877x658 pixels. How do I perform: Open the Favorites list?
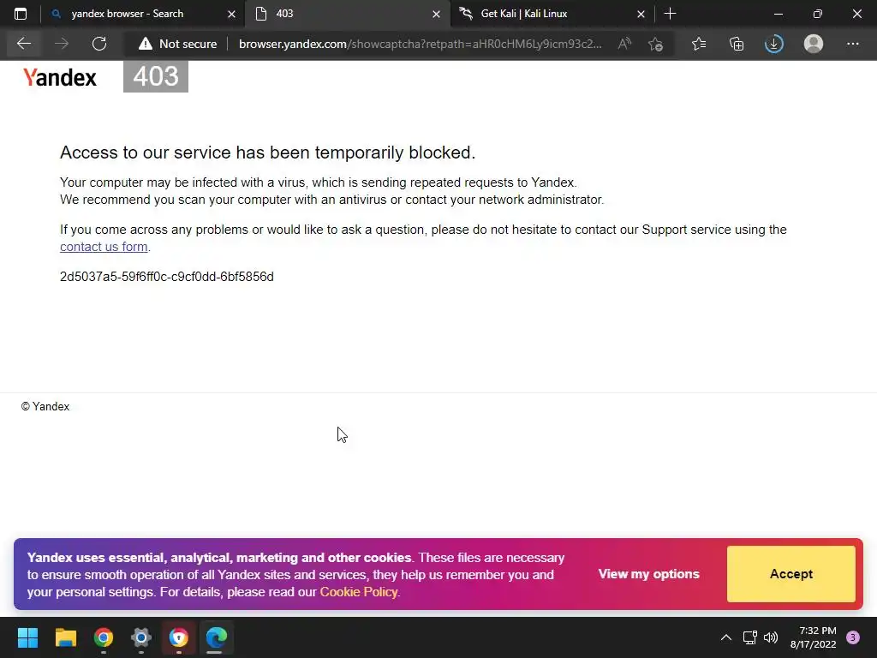click(699, 44)
